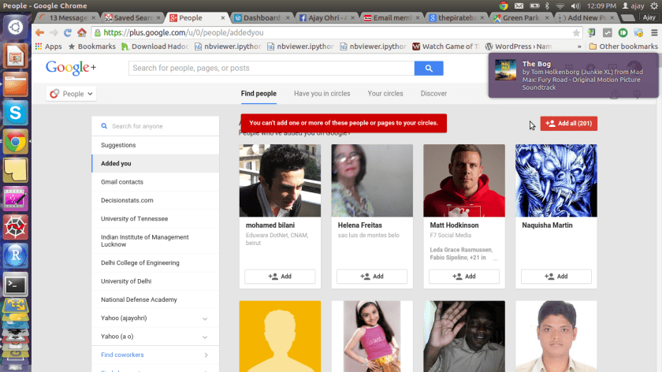Expand the Find coworkers section
Screen dimensions: 662x372
[x=205, y=355]
